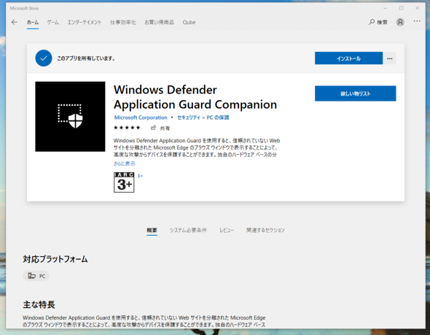
Task: Click the blue インストール button
Action: coord(348,58)
